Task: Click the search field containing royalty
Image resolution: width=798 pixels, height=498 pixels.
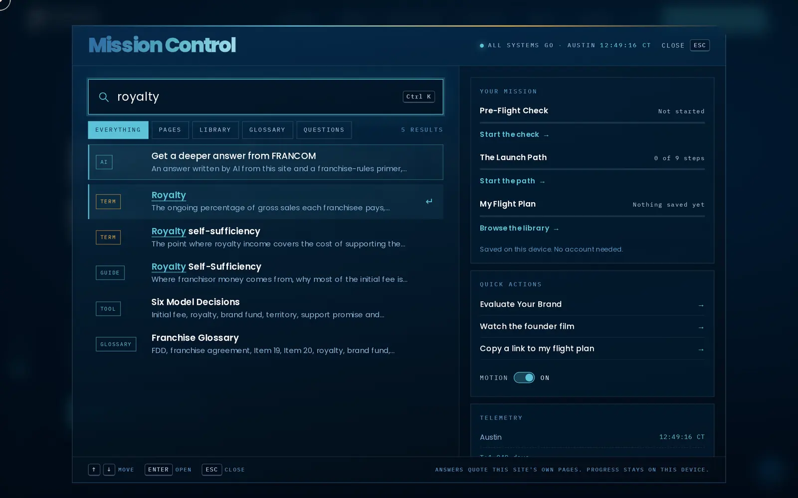Action: [x=266, y=97]
